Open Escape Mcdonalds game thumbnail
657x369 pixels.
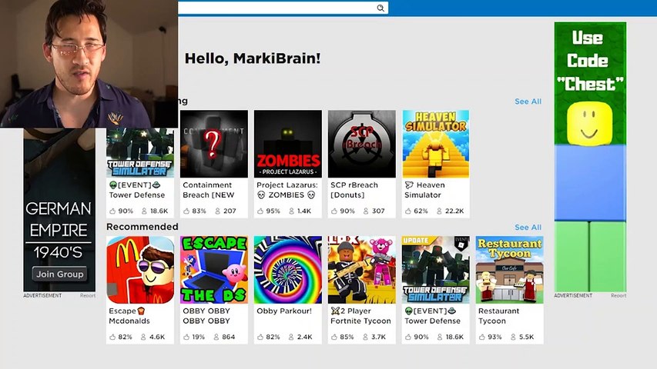pyautogui.click(x=140, y=270)
